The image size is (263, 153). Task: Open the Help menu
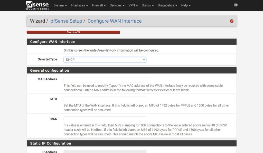pos(186,5)
